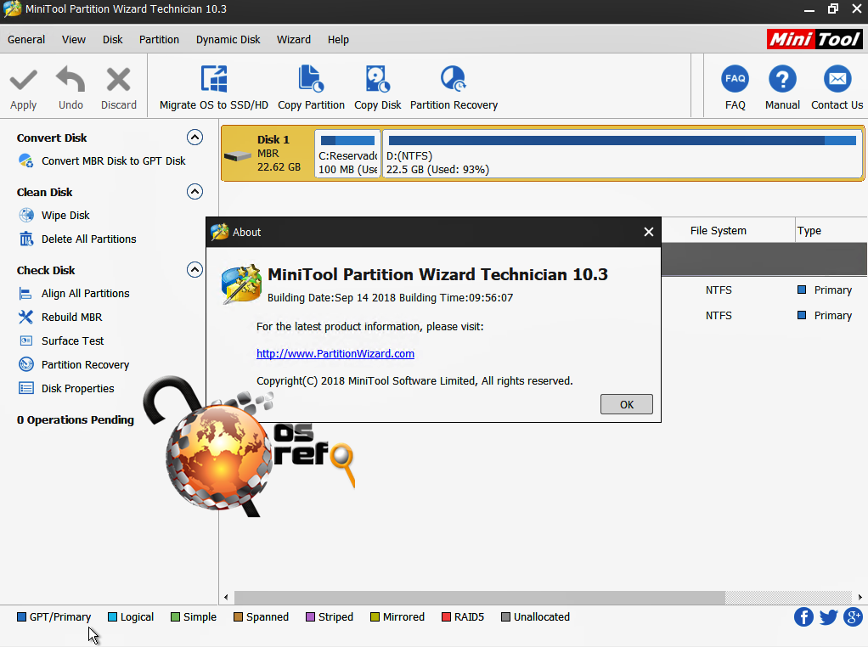This screenshot has width=868, height=647.
Task: Click OK in the About dialog
Action: click(627, 404)
